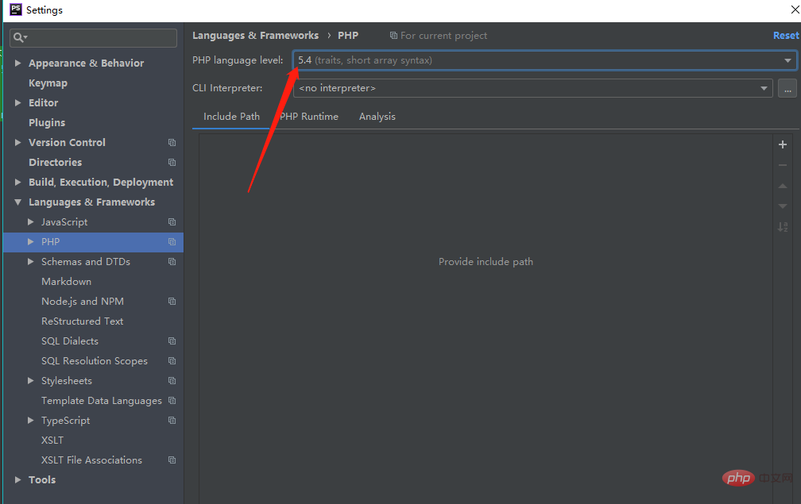Click the project-level icon beside SQL Dialects
The width and height of the screenshot is (801, 504).
point(172,341)
